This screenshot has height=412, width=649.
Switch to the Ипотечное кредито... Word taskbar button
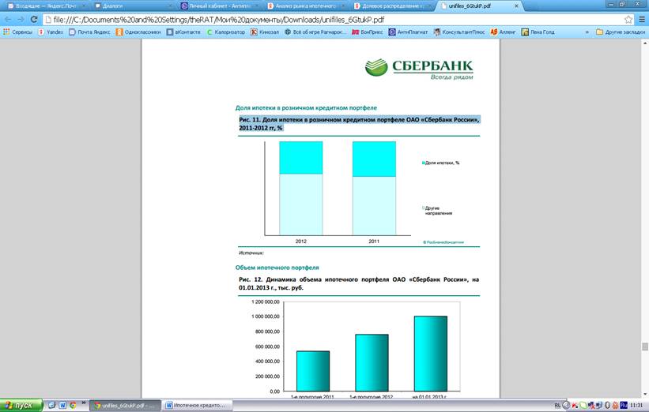click(197, 406)
